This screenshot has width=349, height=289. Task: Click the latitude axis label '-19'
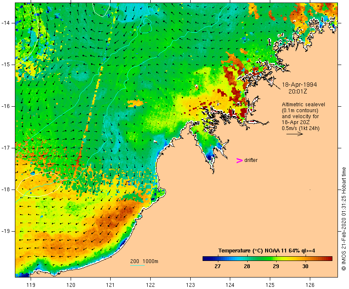coord(6,231)
